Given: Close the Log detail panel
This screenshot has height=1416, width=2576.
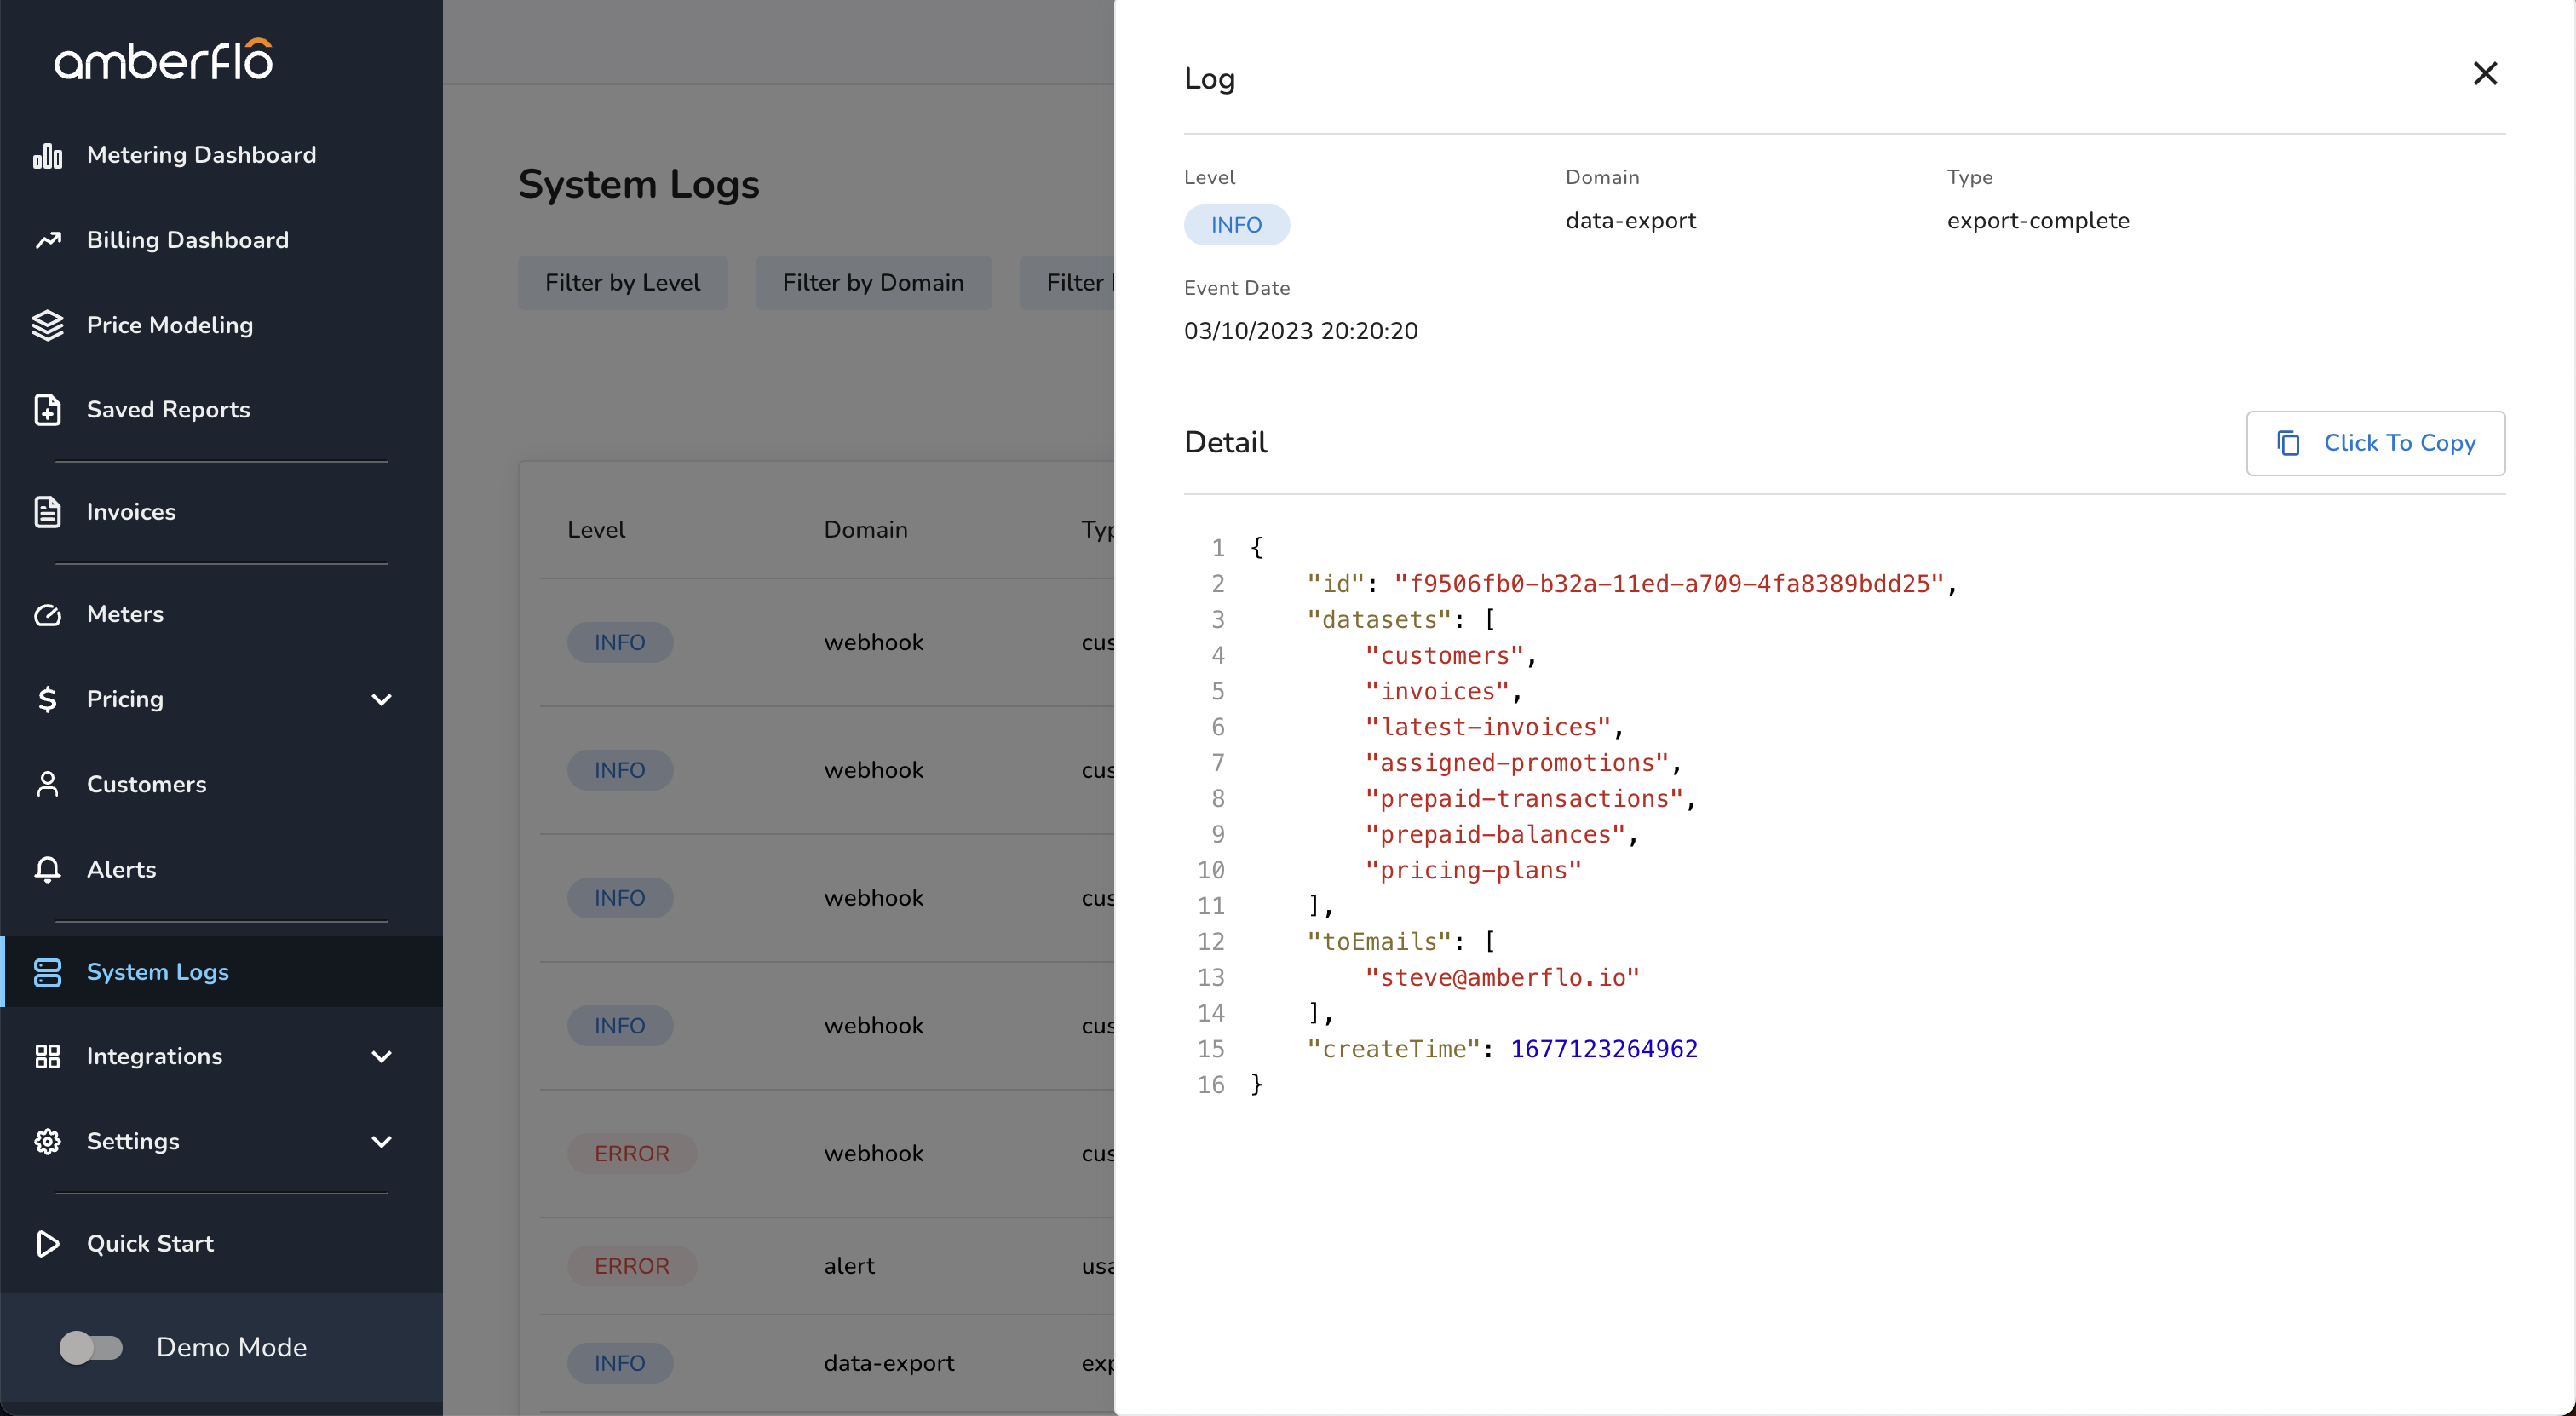Looking at the screenshot, I should [2484, 74].
